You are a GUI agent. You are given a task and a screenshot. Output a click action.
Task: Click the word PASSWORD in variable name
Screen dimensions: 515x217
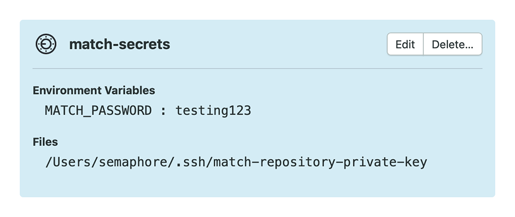pos(121,111)
